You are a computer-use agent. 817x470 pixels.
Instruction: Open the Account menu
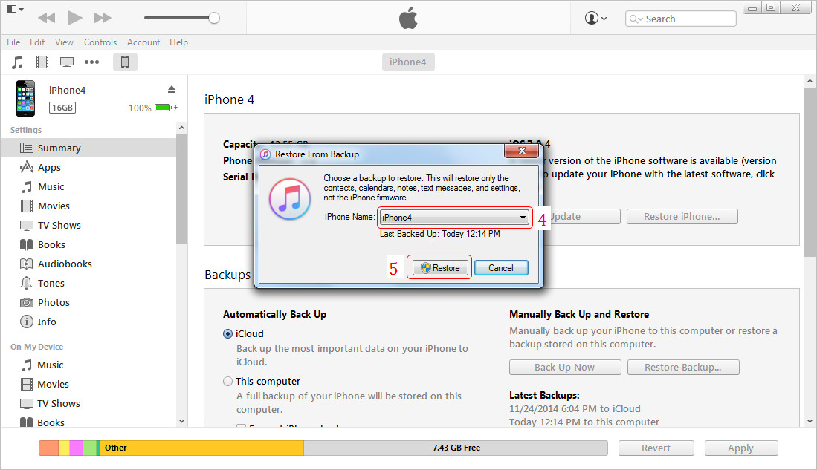143,42
